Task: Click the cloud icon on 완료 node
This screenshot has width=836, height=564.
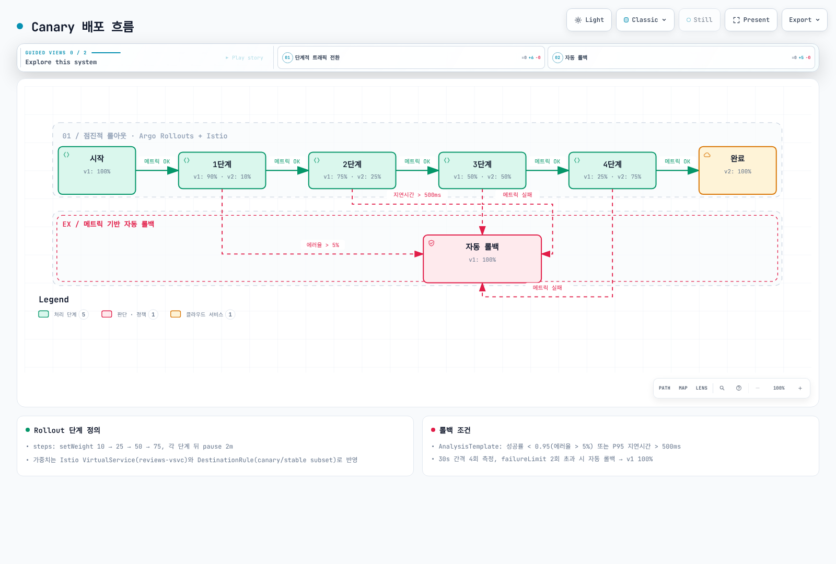Action: (707, 155)
